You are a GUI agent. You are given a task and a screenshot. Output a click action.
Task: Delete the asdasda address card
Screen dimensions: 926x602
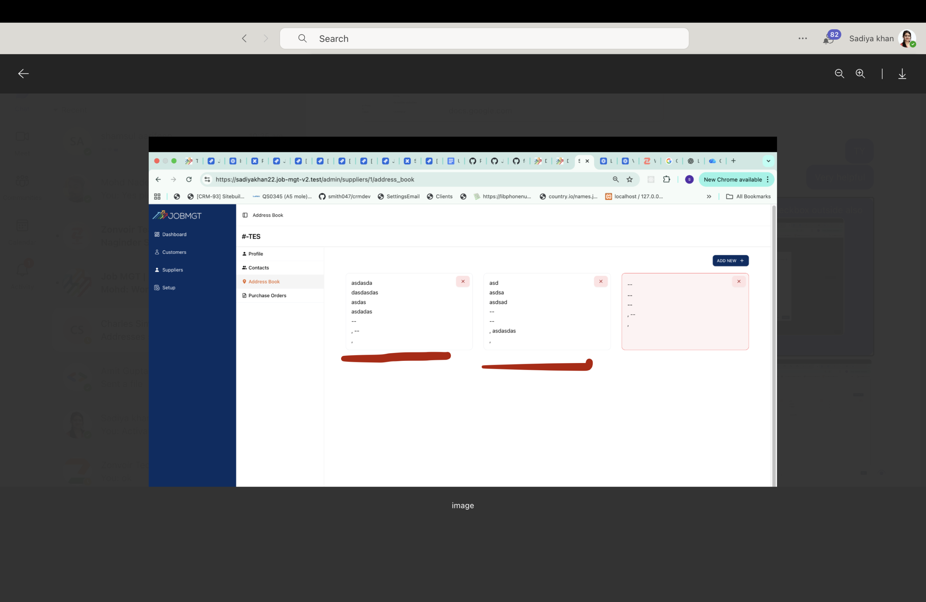463,282
